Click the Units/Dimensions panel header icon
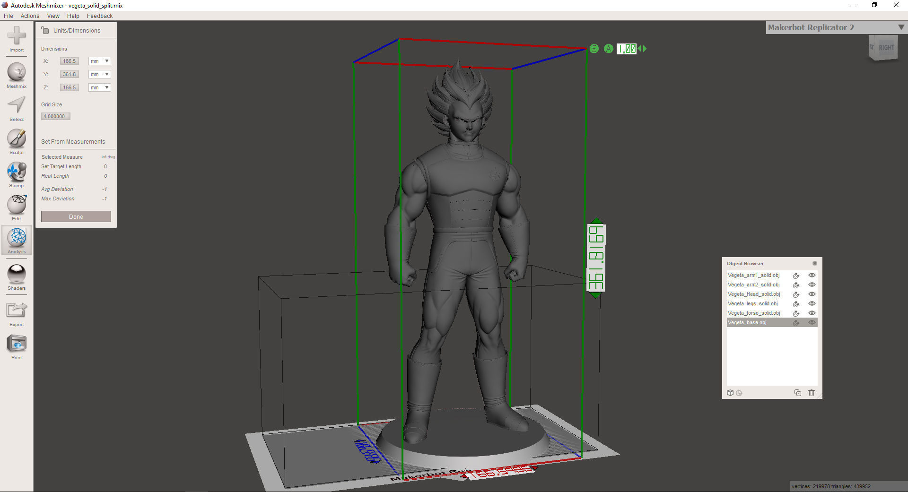The width and height of the screenshot is (908, 492). point(45,30)
